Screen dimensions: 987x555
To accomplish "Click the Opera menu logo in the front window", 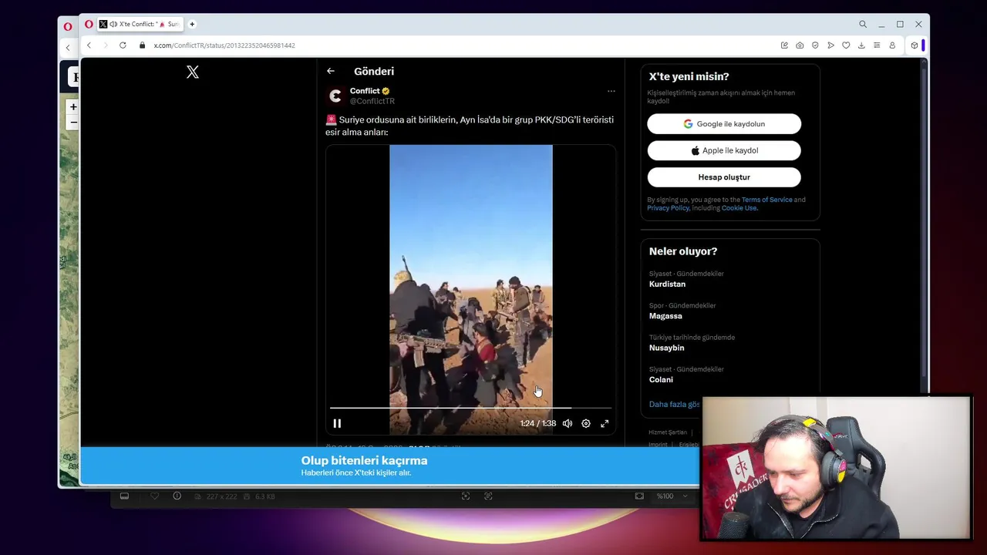I will [89, 24].
